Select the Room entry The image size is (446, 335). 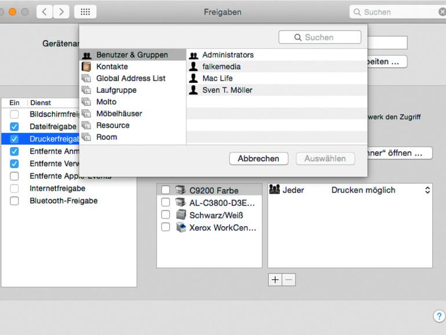click(x=133, y=137)
